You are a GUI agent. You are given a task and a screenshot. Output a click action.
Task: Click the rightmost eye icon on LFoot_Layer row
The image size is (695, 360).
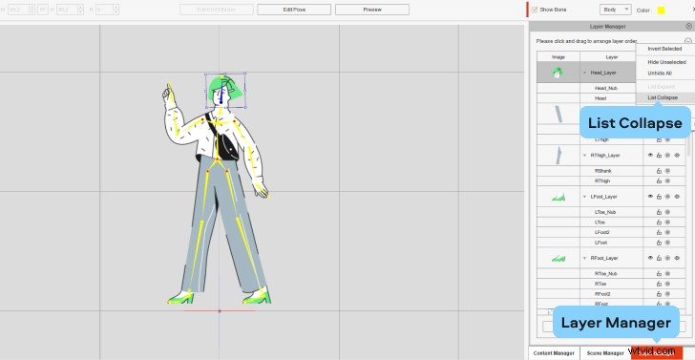[x=677, y=197]
